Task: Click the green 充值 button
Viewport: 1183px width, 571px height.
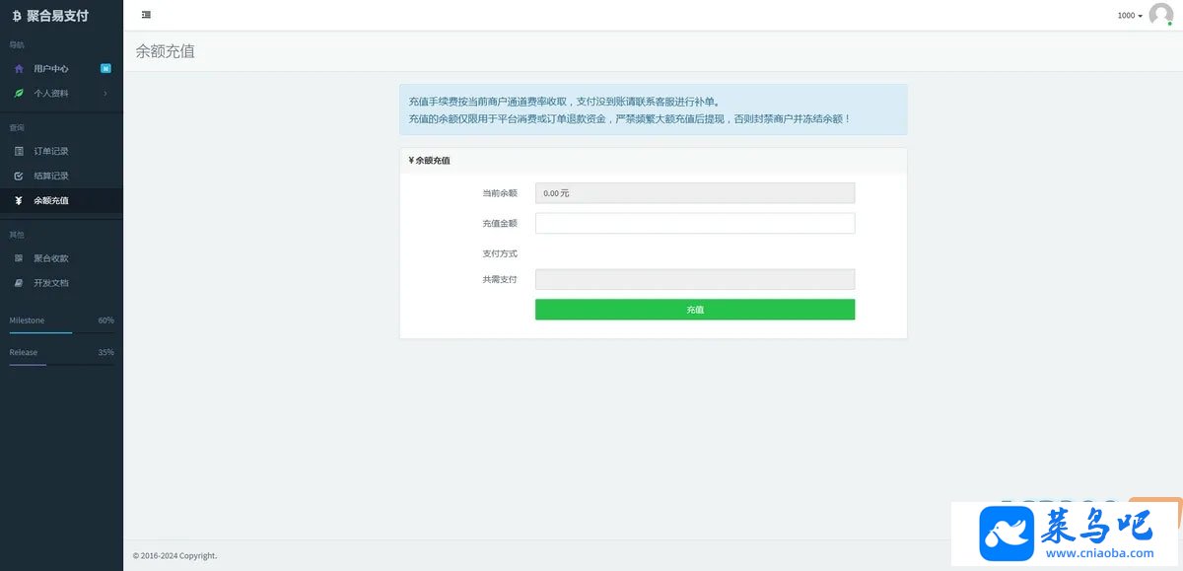Action: 695,310
